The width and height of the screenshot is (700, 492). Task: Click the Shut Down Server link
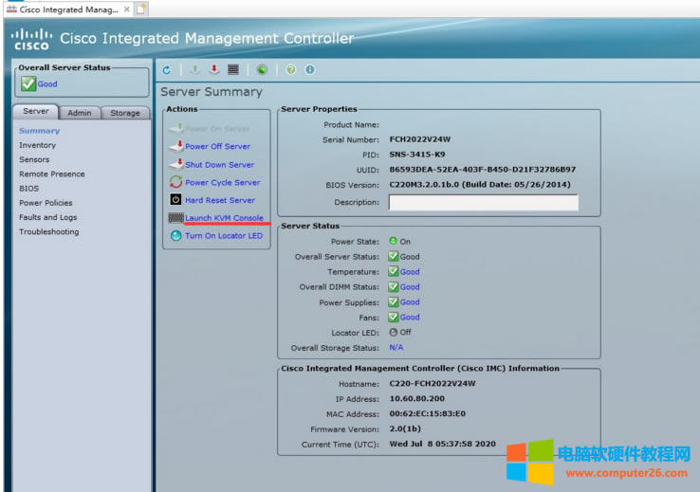(219, 165)
